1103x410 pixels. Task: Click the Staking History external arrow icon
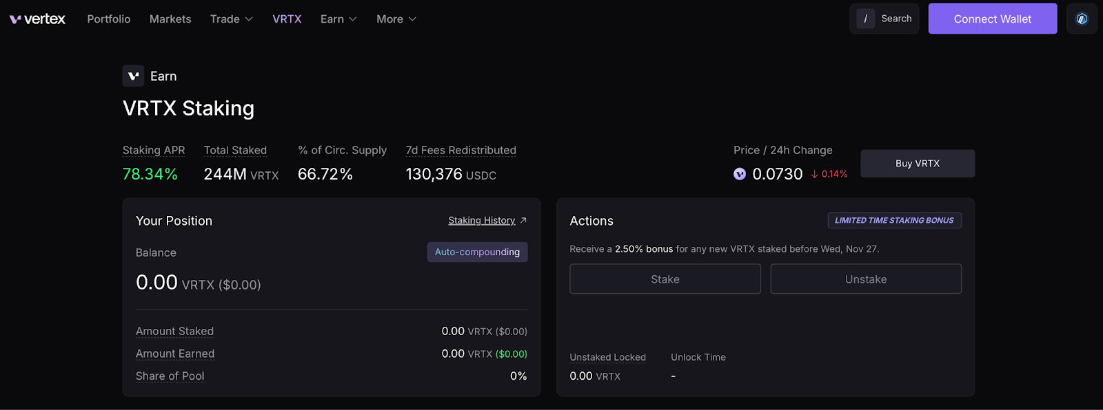[523, 221]
